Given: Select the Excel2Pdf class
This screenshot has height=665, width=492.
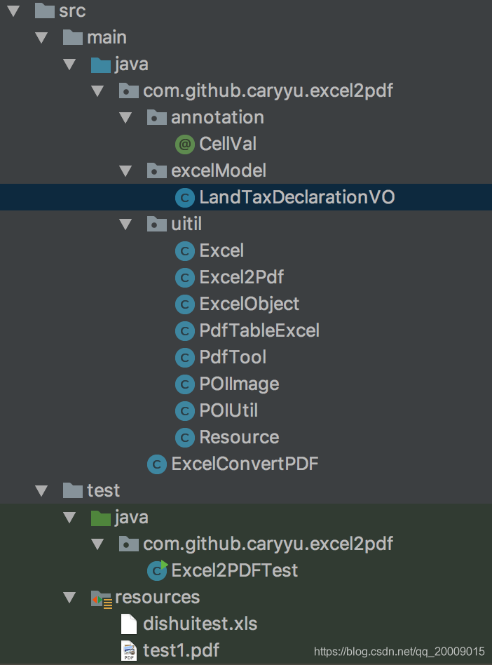Looking at the screenshot, I should (241, 277).
